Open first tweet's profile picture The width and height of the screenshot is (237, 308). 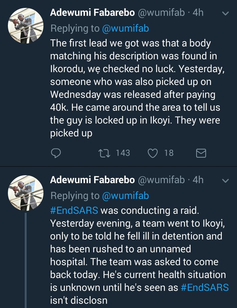(x=26, y=26)
